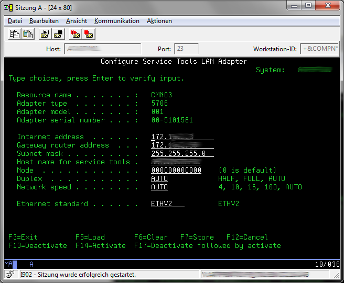The width and height of the screenshot is (344, 283).
Task: Start macro playback with yellow play icon
Action: [x=45, y=34]
